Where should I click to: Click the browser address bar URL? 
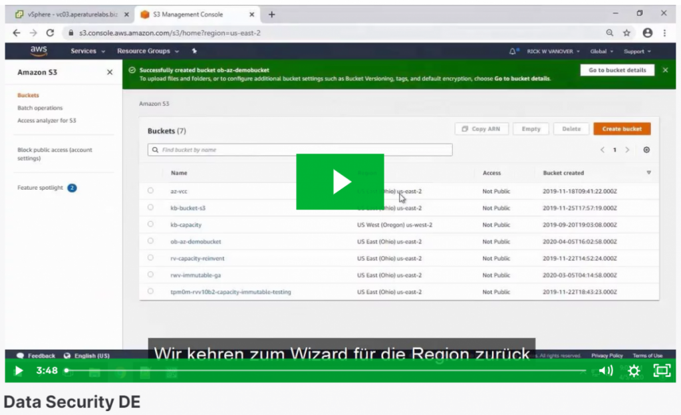click(x=170, y=33)
